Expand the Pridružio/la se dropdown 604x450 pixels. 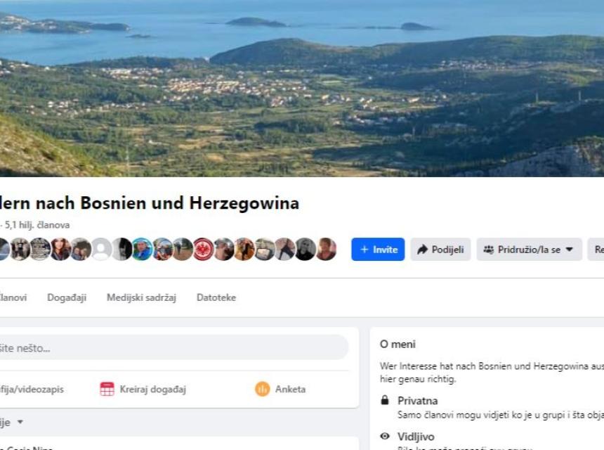click(529, 250)
